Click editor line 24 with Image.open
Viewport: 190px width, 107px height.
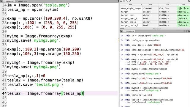[38, 5]
